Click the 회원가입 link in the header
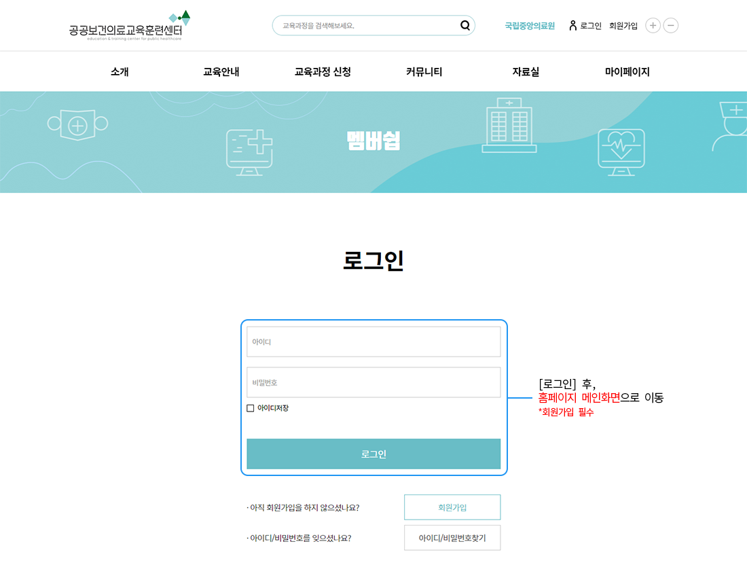 point(623,25)
